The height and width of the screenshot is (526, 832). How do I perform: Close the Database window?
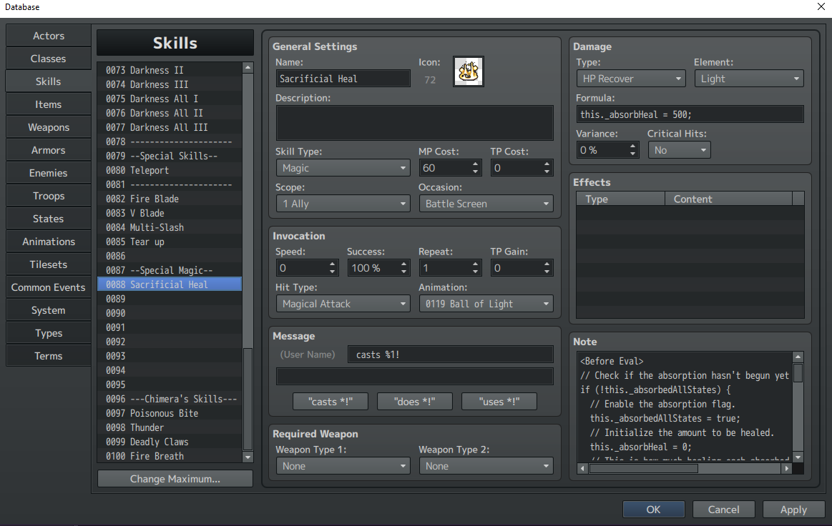(821, 7)
